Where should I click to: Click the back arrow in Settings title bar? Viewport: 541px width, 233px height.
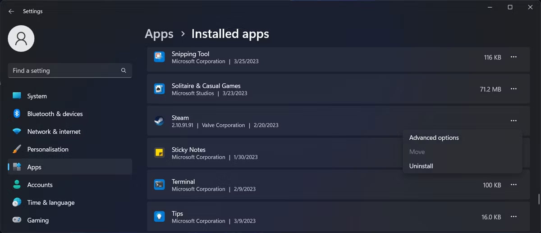tap(11, 11)
